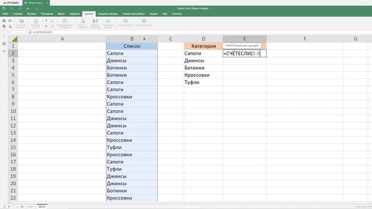
Task: Select the Книга1.xlsx document tab
Action: [x=35, y=3]
